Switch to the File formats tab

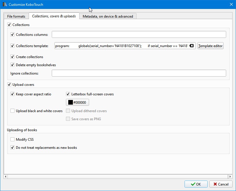click(16, 16)
